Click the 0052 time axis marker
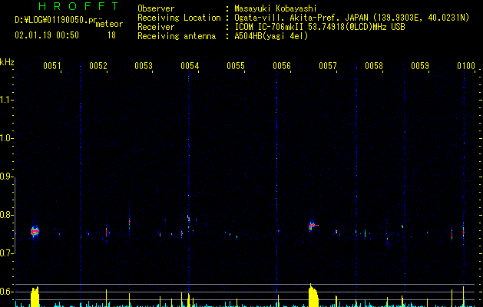Screen dimensions: 483x307 coord(98,66)
